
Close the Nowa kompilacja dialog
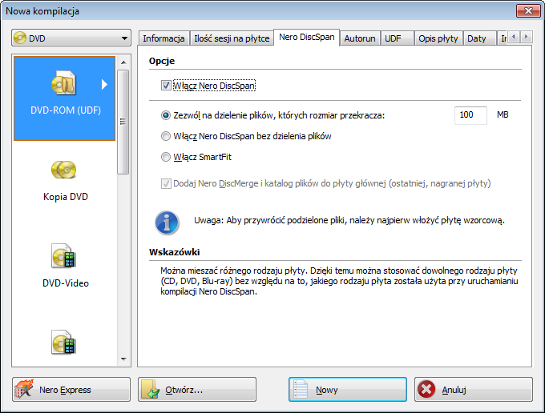pyautogui.click(x=528, y=10)
